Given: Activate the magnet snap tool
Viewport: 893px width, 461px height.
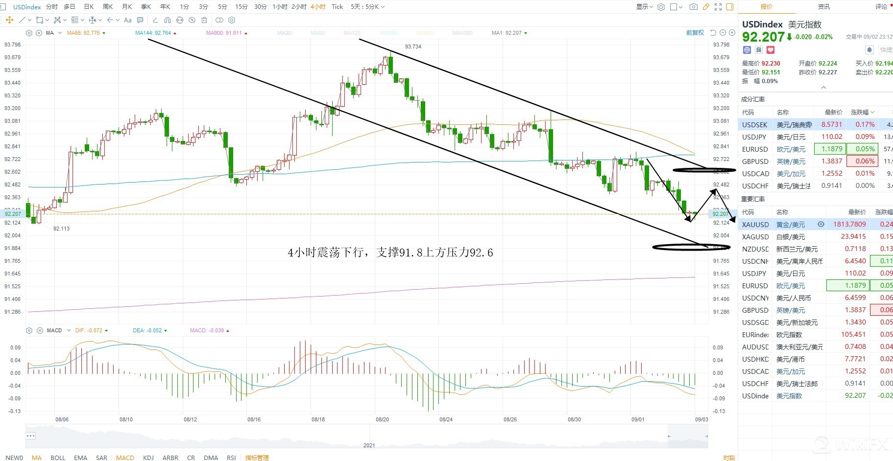Looking at the screenshot, I should pyautogui.click(x=168, y=20).
